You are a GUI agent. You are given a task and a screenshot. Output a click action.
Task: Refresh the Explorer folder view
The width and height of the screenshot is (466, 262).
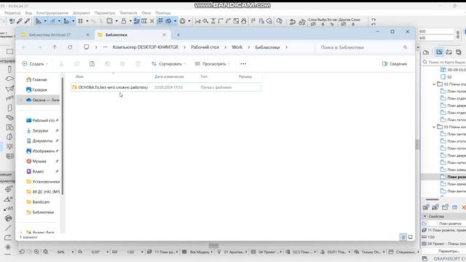tap(70, 47)
